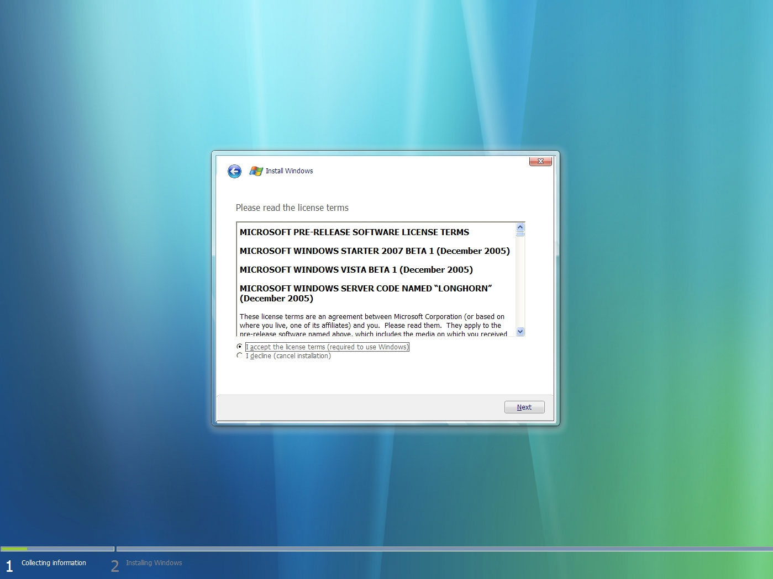The height and width of the screenshot is (579, 773).
Task: Click license text scrollbar up arrow
Action: [x=520, y=227]
